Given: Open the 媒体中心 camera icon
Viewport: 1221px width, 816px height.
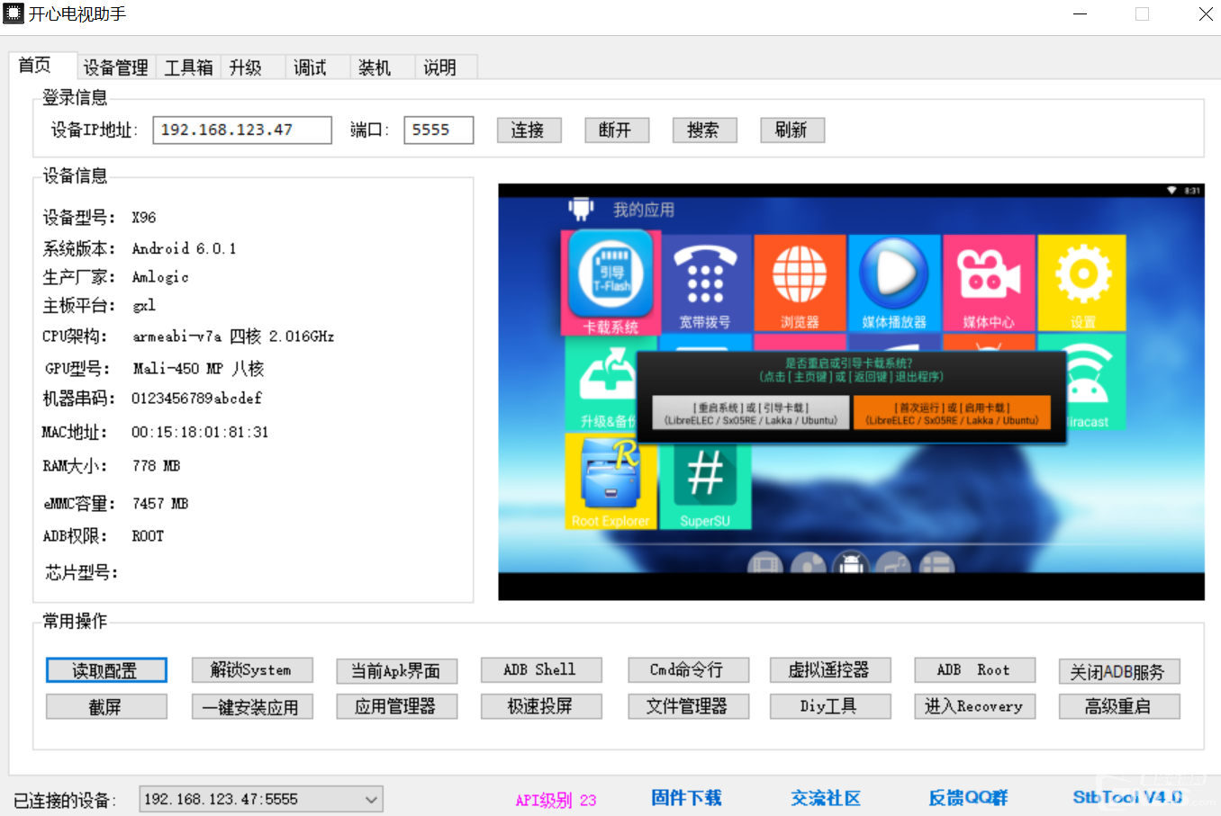Looking at the screenshot, I should coord(989,281).
